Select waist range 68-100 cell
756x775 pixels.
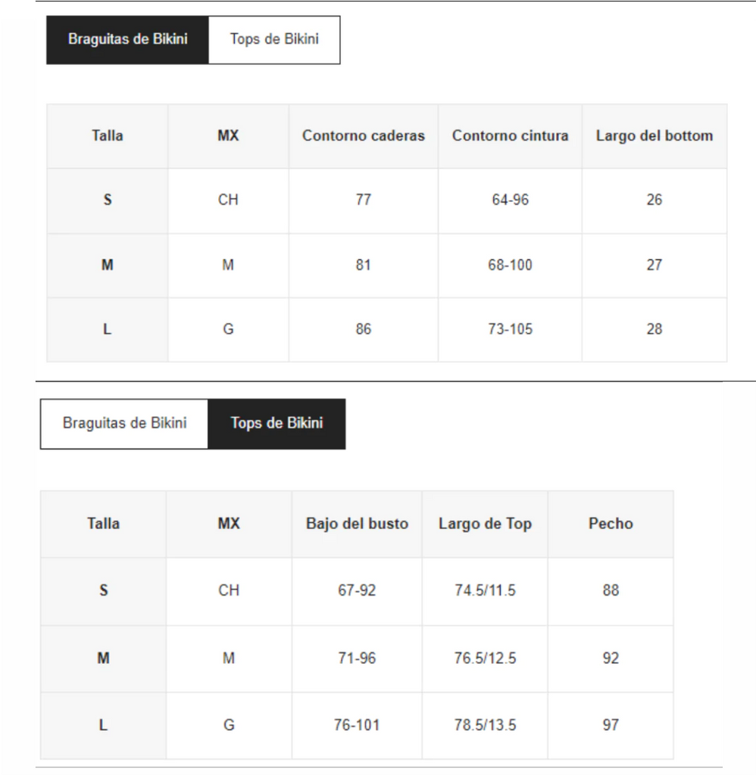510,266
